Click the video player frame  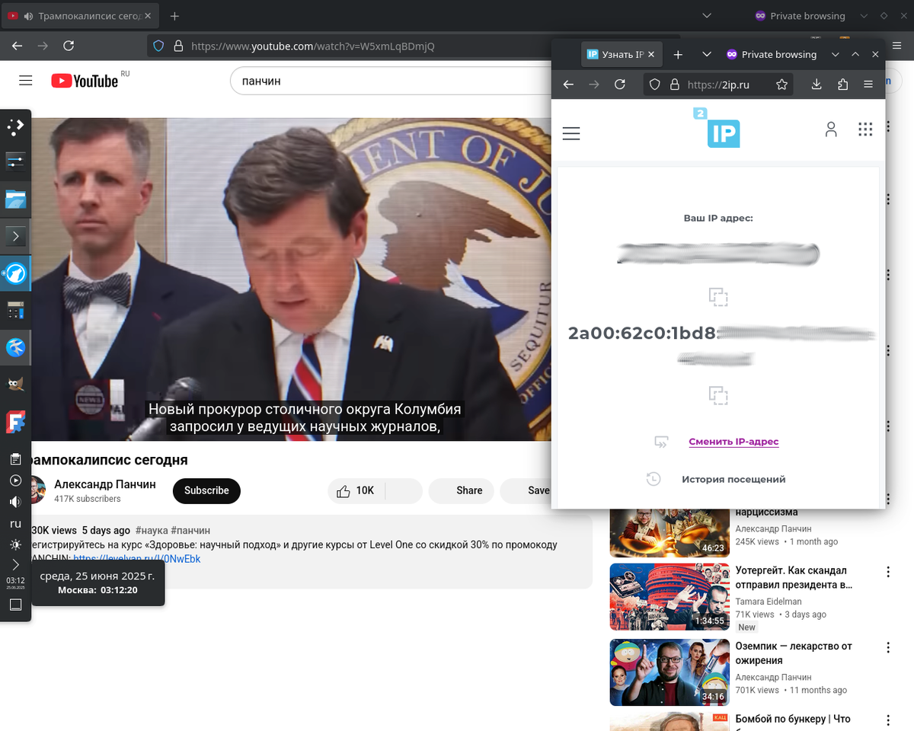tap(289, 279)
